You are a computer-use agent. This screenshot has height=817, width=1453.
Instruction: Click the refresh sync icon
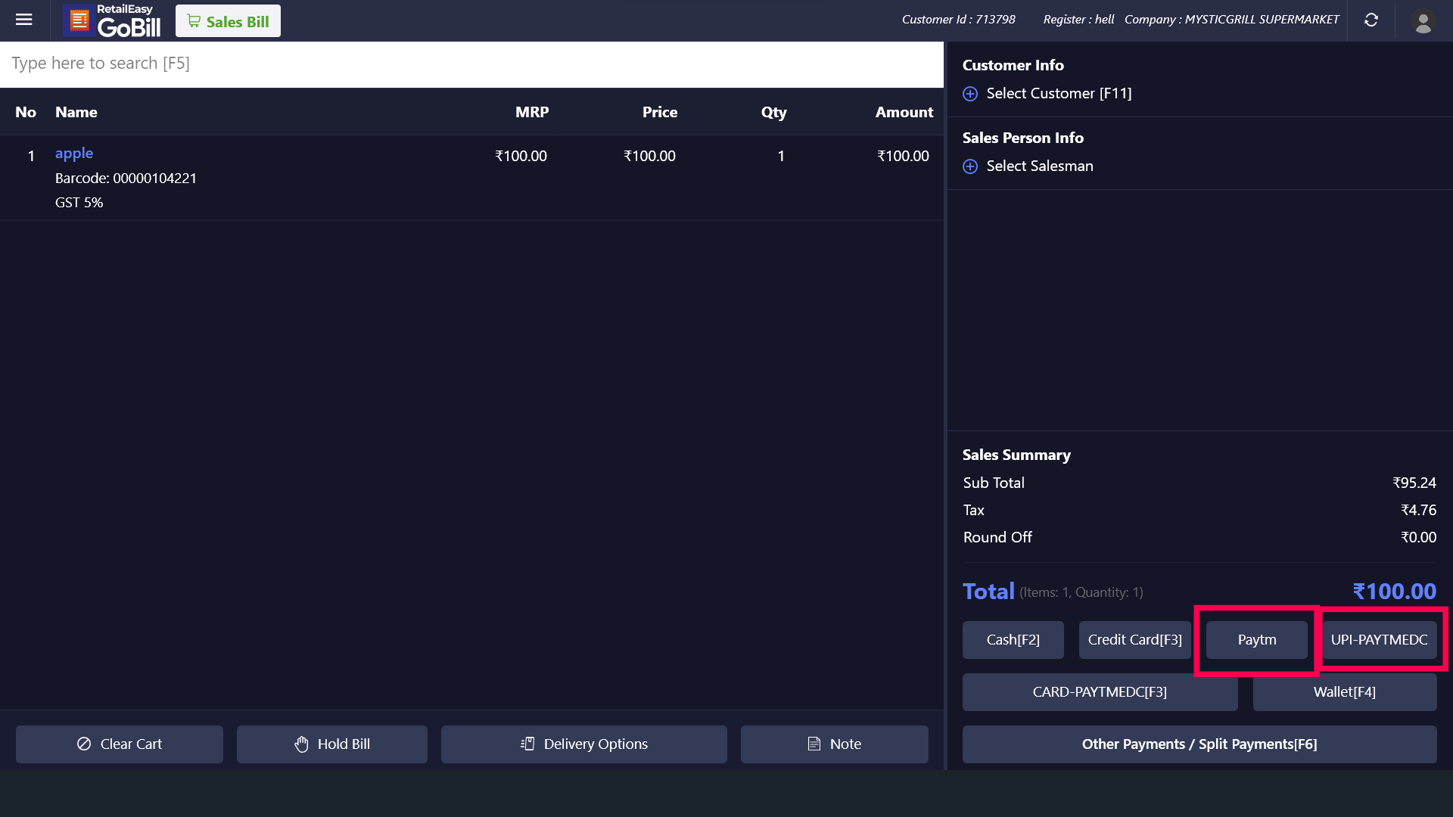pos(1371,20)
